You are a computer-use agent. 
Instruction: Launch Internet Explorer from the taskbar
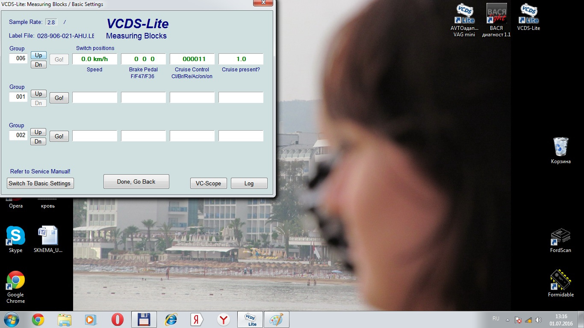pos(171,319)
